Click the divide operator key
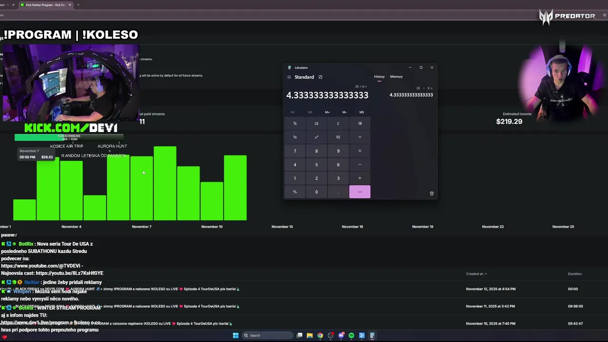 pyautogui.click(x=360, y=137)
